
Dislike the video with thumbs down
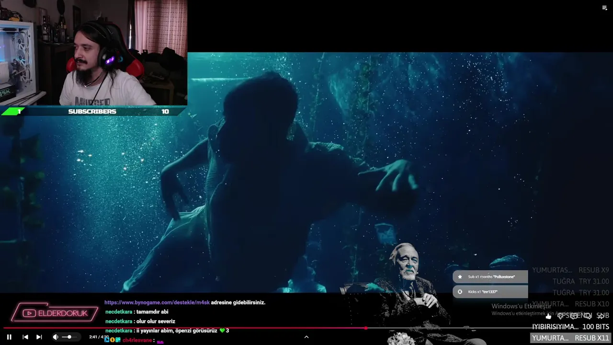[561, 316]
